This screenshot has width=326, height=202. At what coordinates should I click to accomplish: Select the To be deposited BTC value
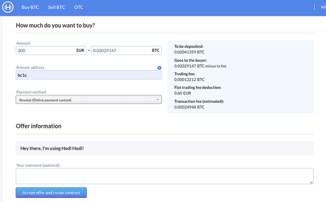click(189, 52)
